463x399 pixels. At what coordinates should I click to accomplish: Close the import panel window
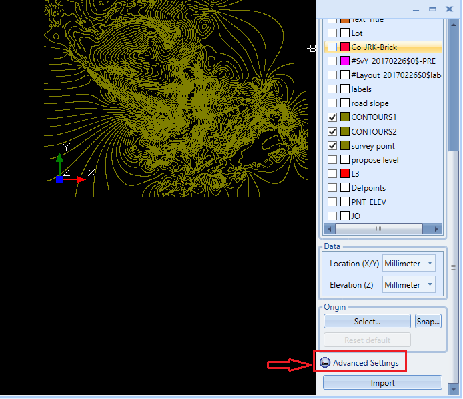[449, 9]
